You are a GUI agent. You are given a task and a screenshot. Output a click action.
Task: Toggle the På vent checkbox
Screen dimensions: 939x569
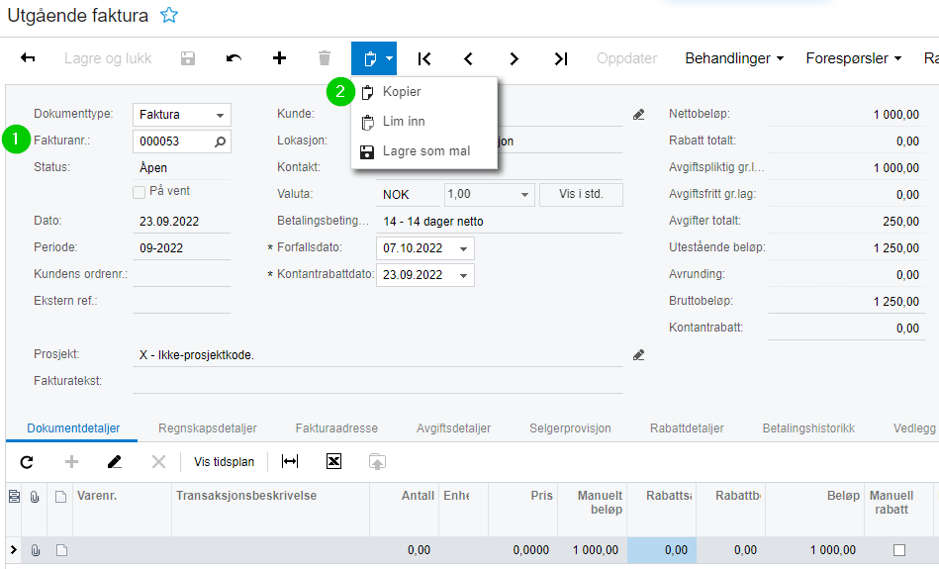139,192
